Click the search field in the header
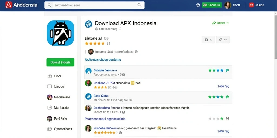 point(94,5)
